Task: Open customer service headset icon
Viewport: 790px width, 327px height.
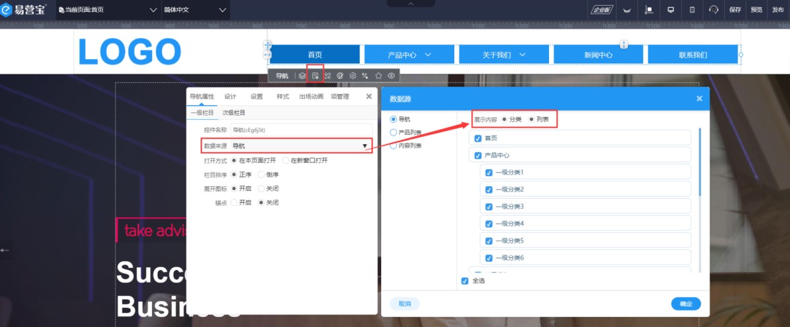Action: (x=714, y=10)
